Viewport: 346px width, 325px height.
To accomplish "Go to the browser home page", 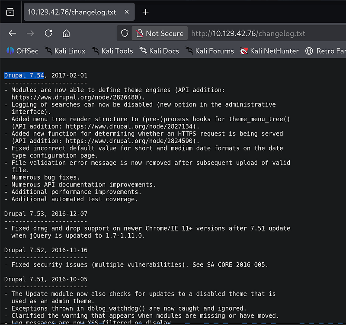I will coord(66,33).
